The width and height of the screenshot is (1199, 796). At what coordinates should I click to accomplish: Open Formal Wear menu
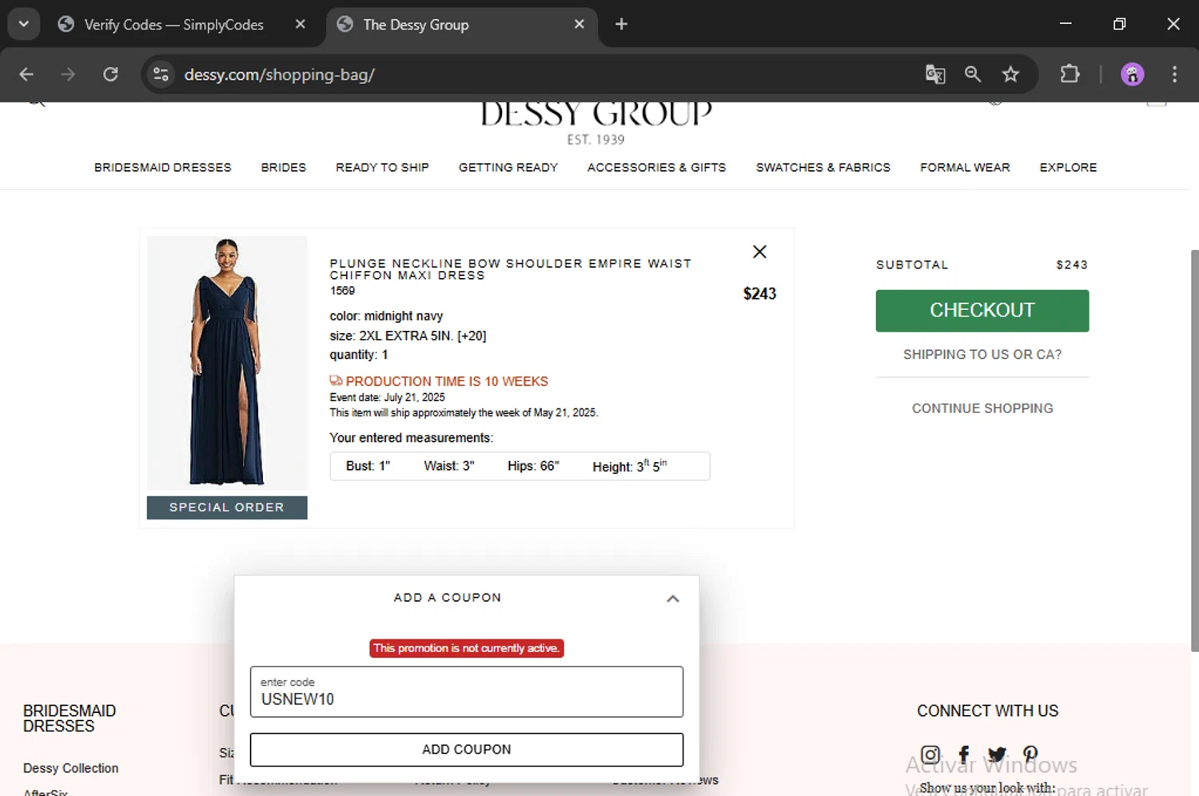(965, 167)
